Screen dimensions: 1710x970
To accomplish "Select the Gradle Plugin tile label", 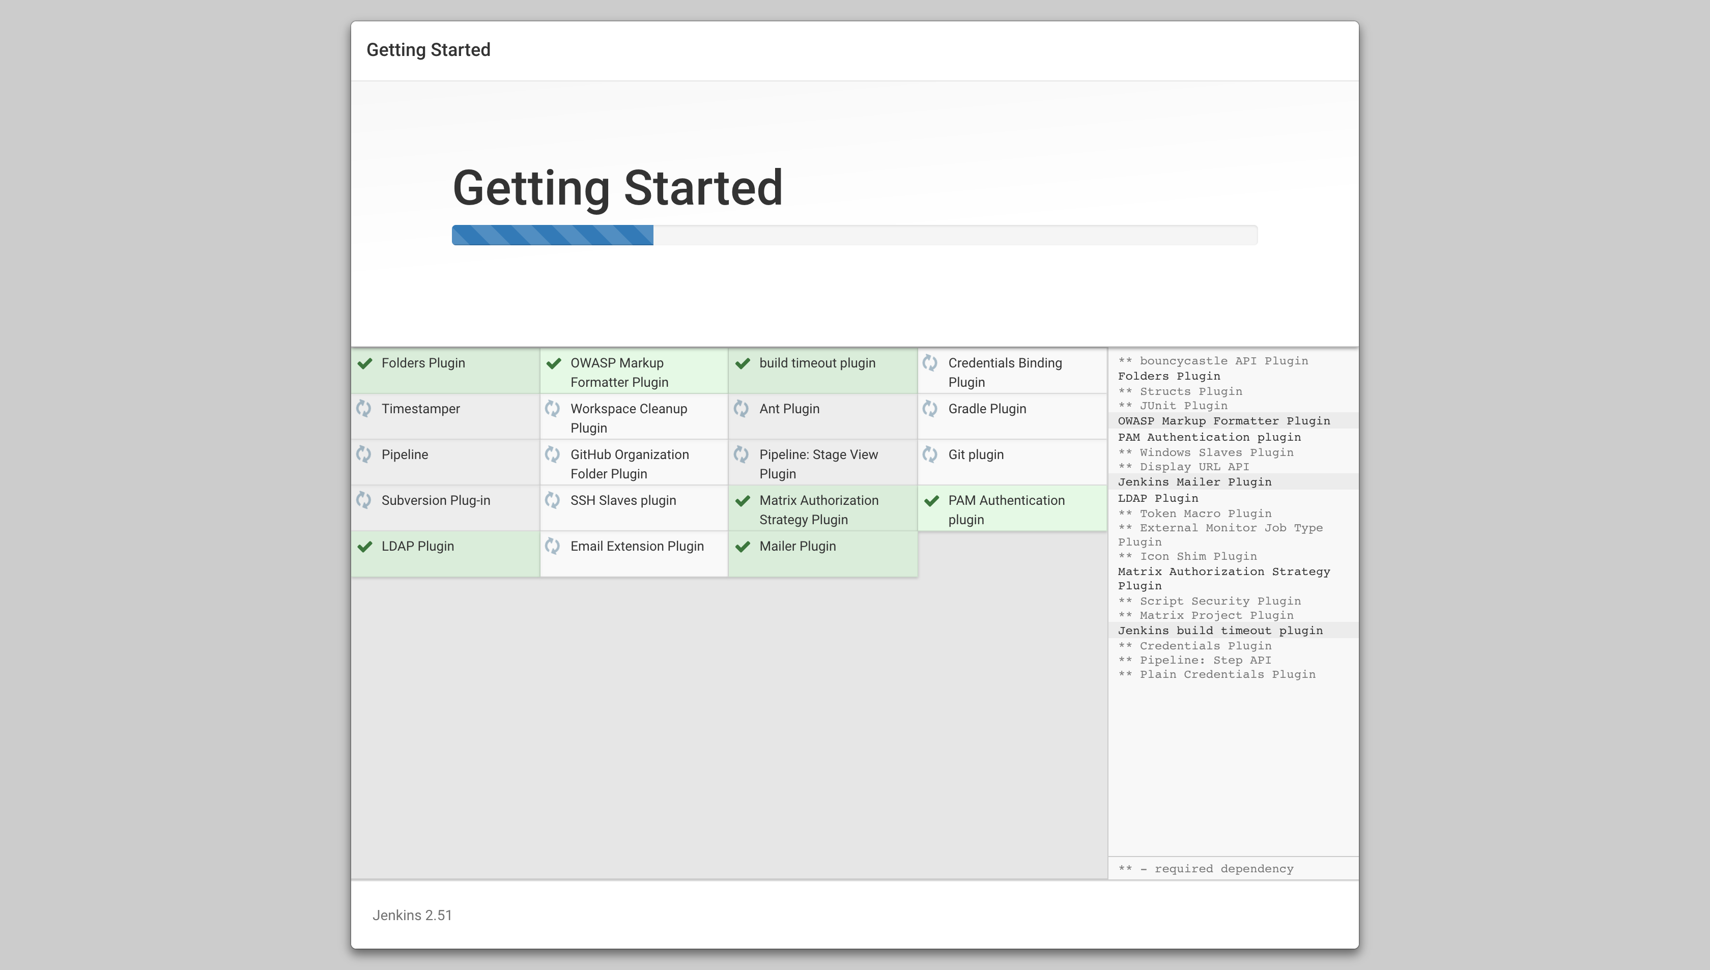I will pos(987,409).
